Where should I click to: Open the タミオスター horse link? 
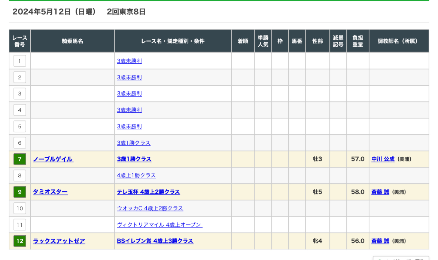tap(50, 192)
